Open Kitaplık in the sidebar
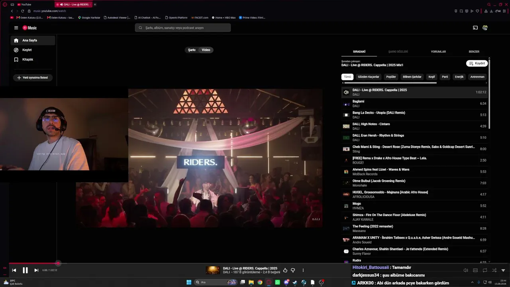This screenshot has width=510, height=287. tap(33, 59)
